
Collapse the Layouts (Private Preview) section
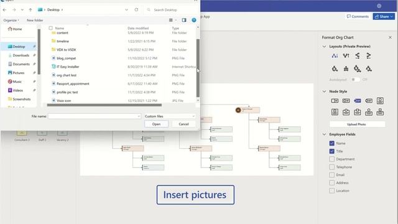pos(324,47)
